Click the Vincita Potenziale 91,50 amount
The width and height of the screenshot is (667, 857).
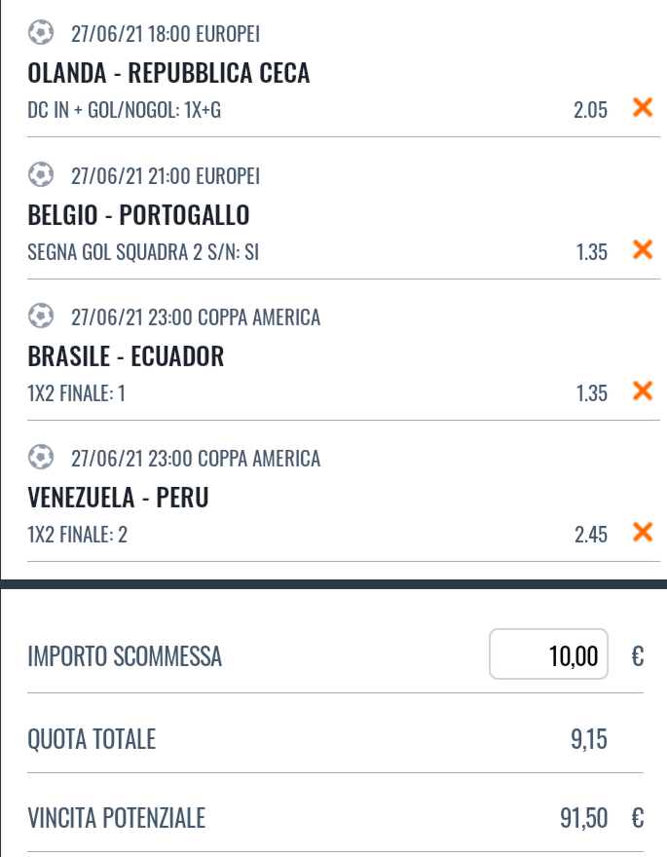tap(583, 818)
